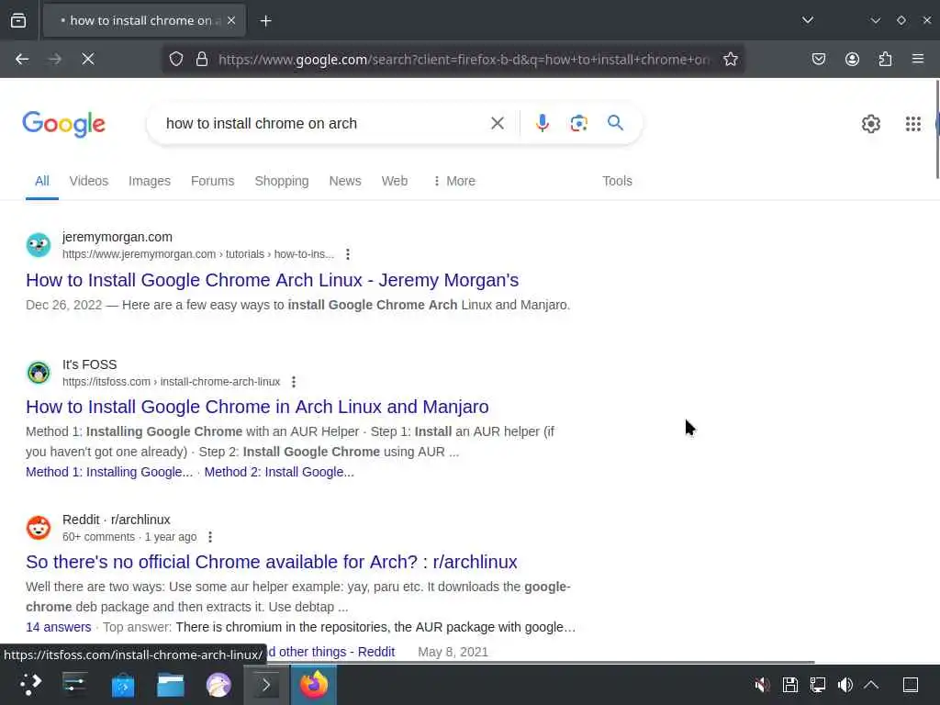Image resolution: width=940 pixels, height=705 pixels.
Task: Launch Discover software store from taskbar
Action: coord(123,685)
